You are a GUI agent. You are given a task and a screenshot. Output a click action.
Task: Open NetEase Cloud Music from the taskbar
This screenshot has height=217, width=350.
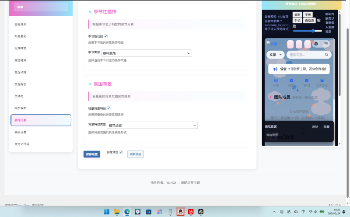[191, 212]
